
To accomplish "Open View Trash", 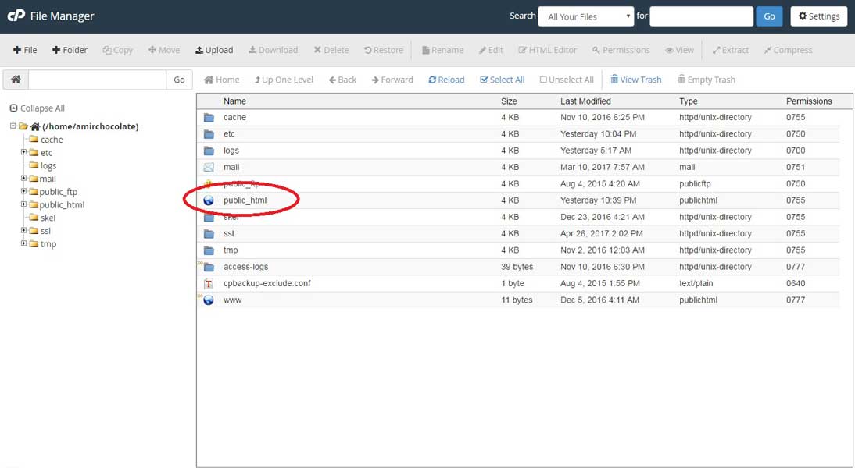I will (636, 80).
